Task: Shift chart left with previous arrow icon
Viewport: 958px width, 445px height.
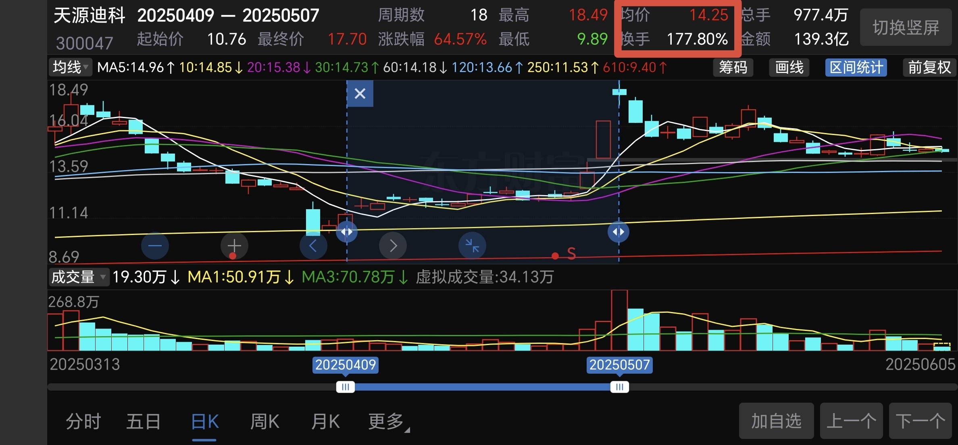Action: (x=313, y=245)
